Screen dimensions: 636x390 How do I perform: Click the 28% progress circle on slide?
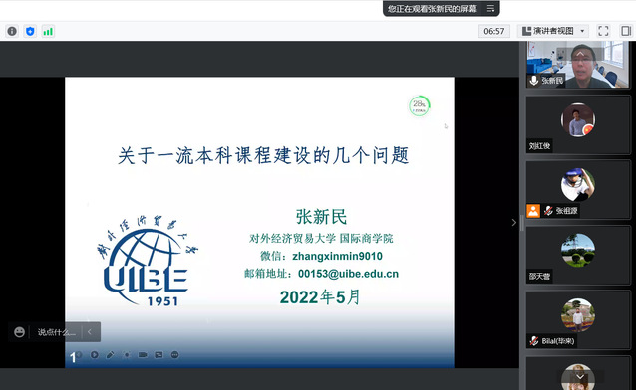coord(419,106)
